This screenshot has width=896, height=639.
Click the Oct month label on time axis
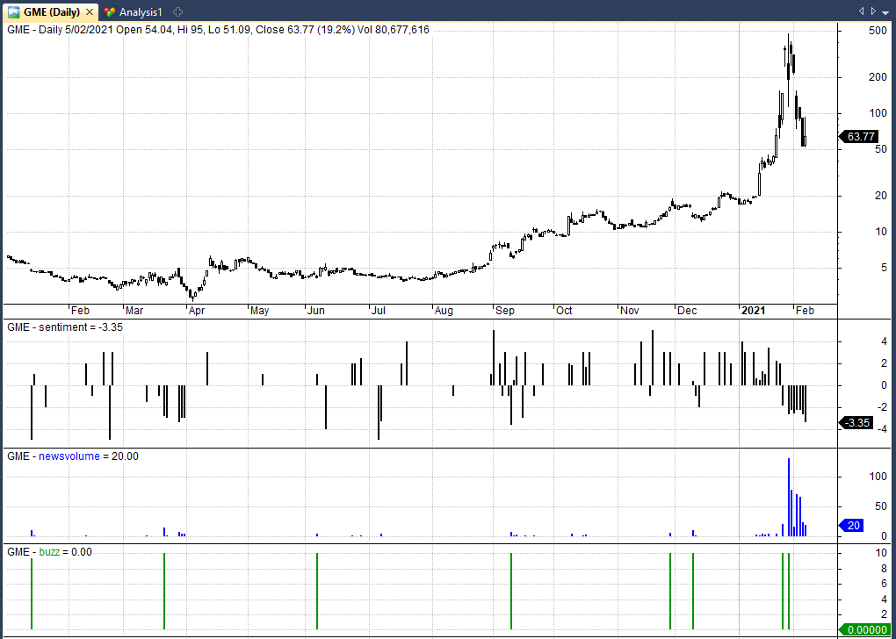(565, 311)
